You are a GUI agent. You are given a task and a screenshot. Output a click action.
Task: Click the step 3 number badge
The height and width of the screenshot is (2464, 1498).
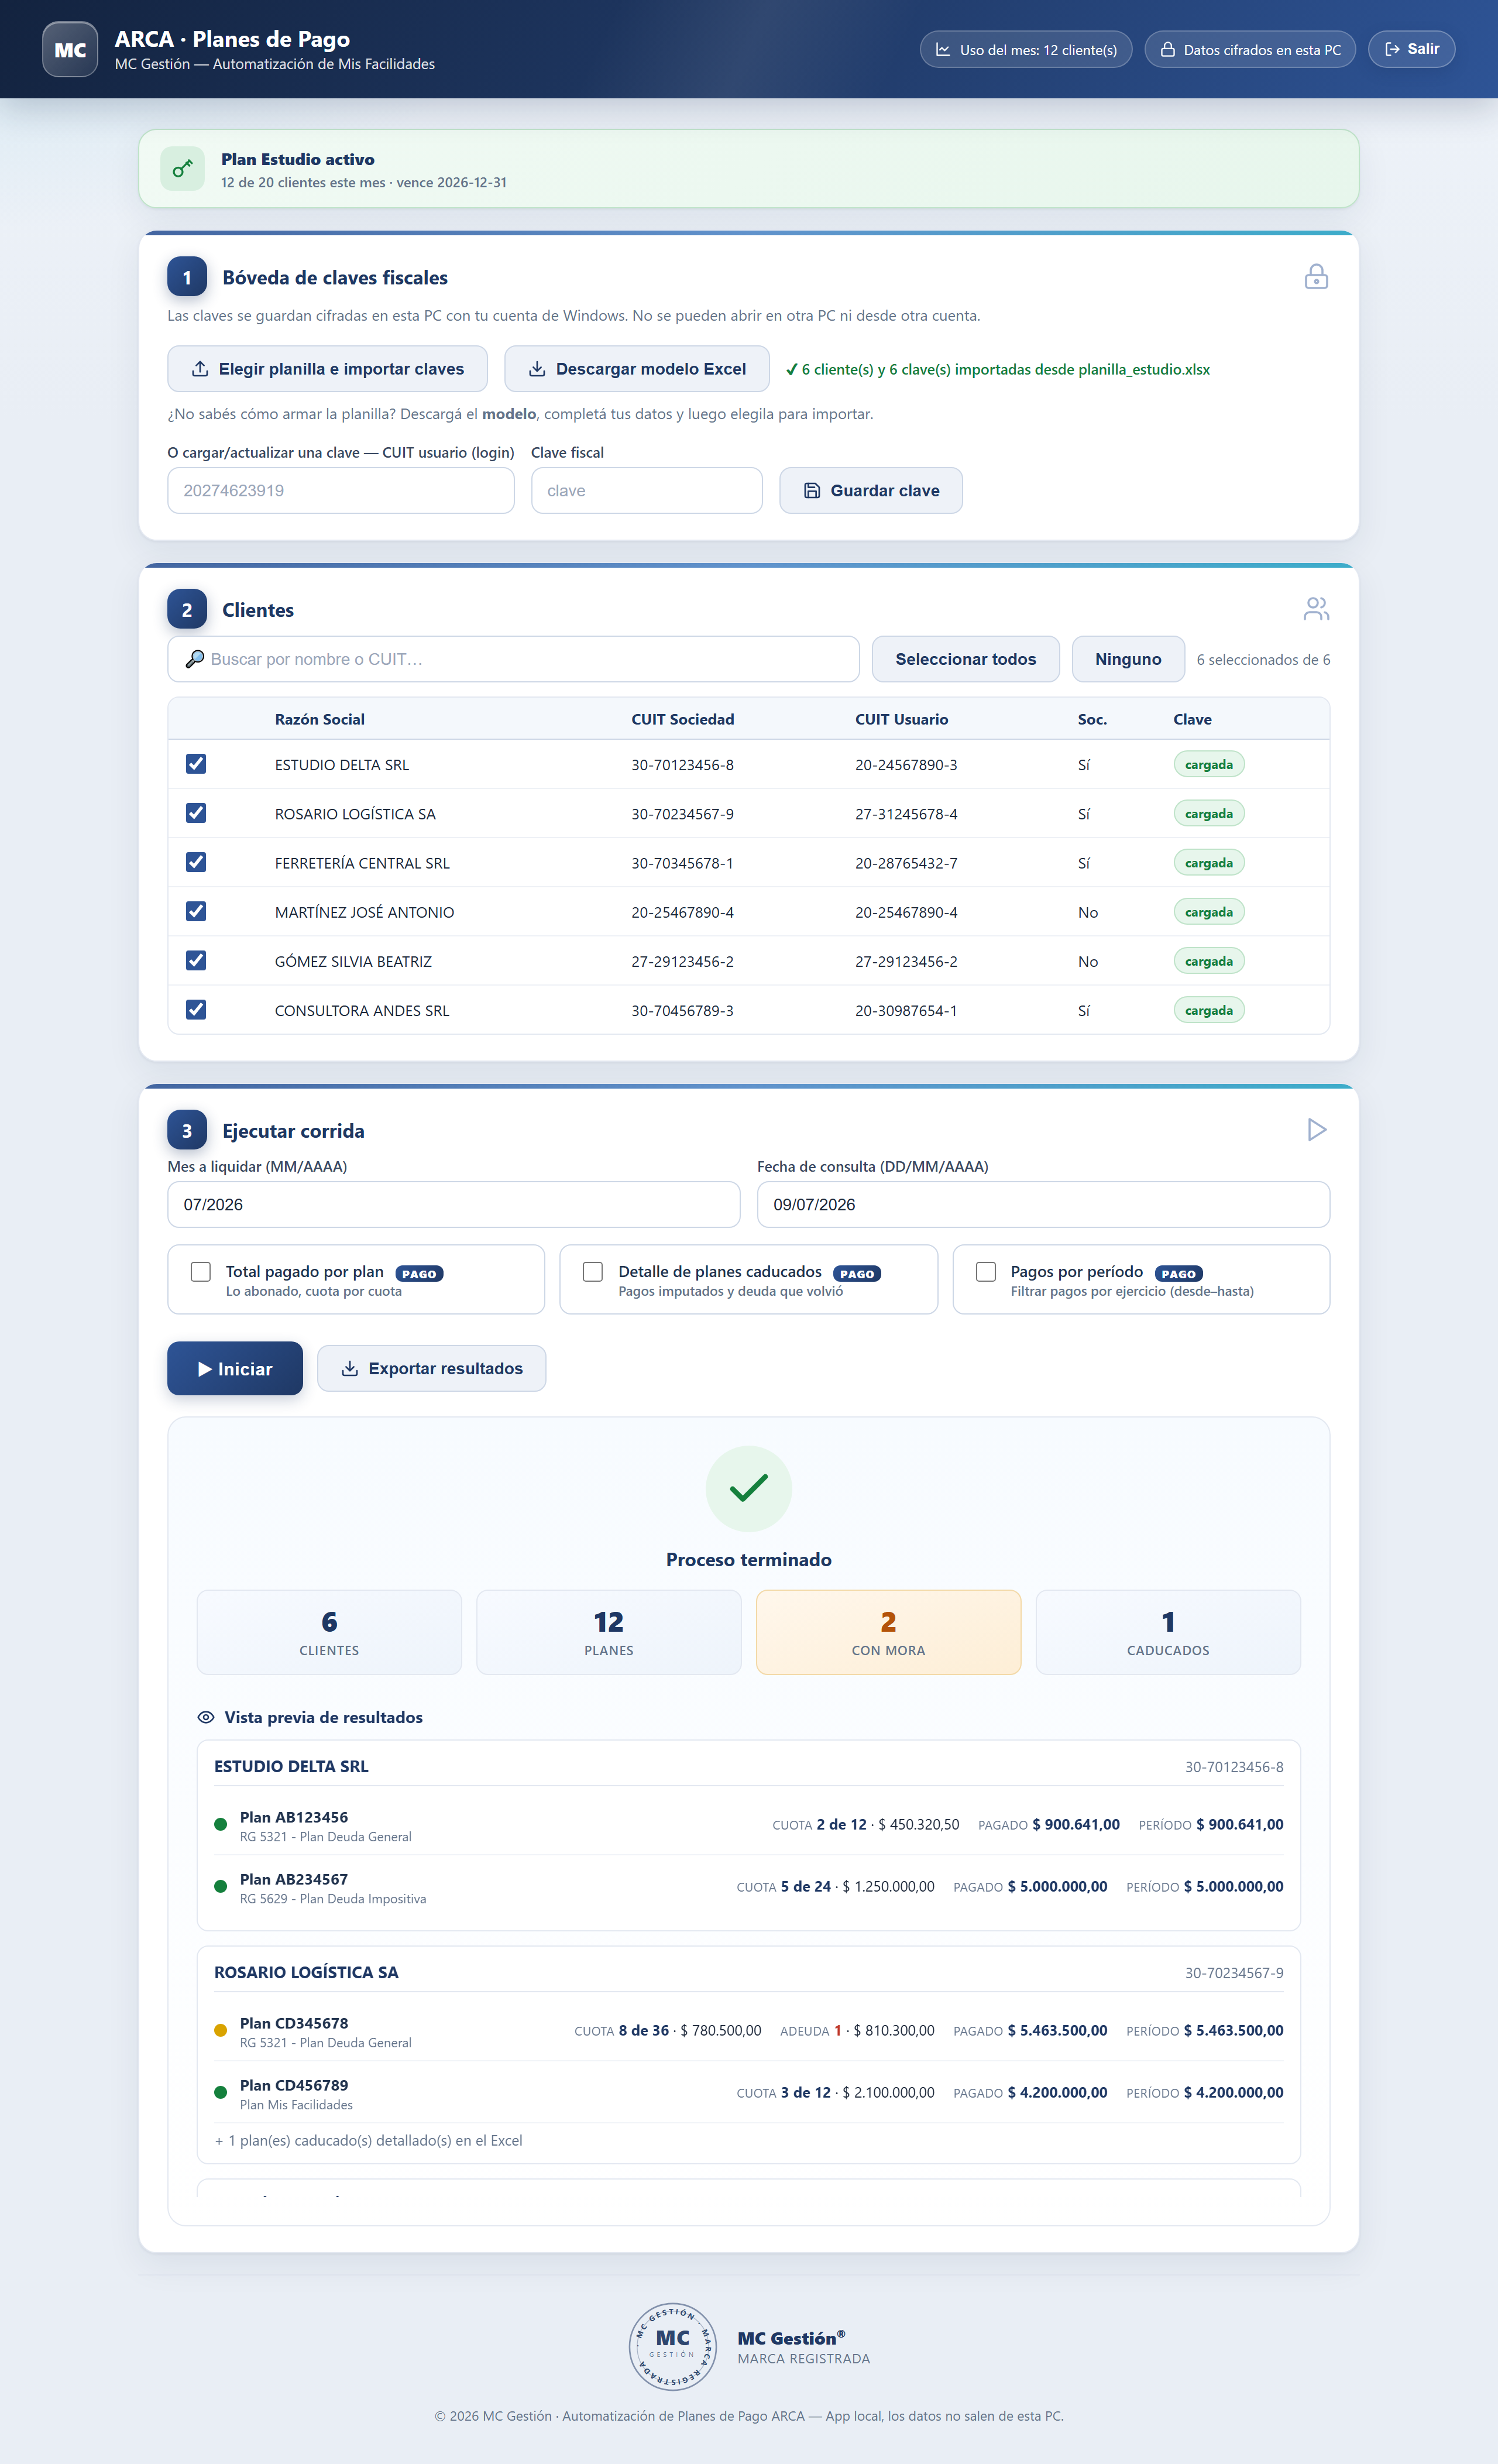(187, 1130)
